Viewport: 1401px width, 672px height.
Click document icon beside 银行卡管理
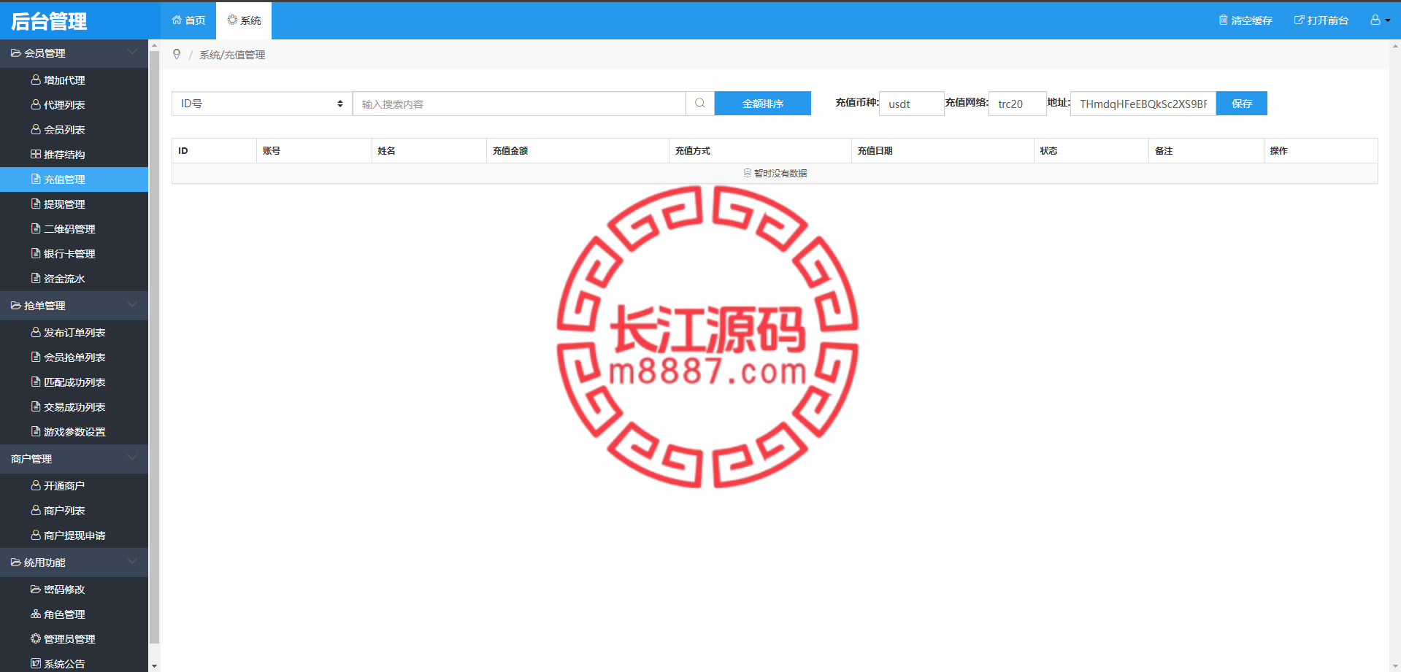36,253
